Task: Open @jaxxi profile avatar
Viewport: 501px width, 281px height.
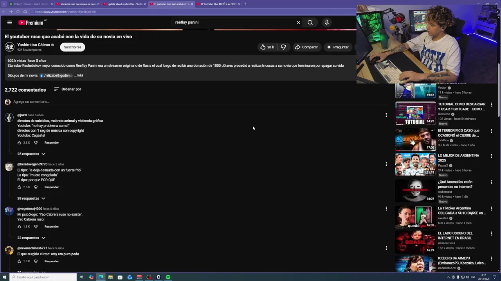Action: pyautogui.click(x=9, y=117)
